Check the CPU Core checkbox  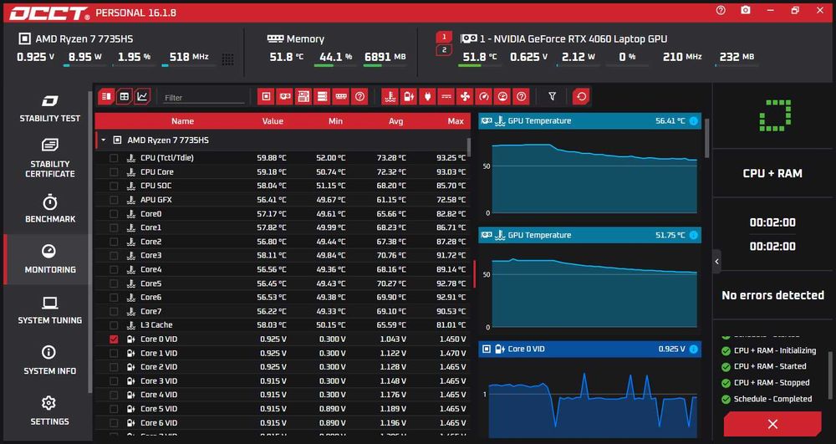coord(114,171)
